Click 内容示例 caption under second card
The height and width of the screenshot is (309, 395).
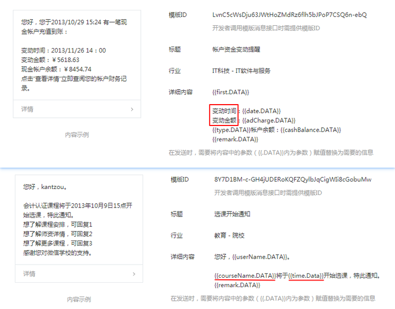(79, 300)
